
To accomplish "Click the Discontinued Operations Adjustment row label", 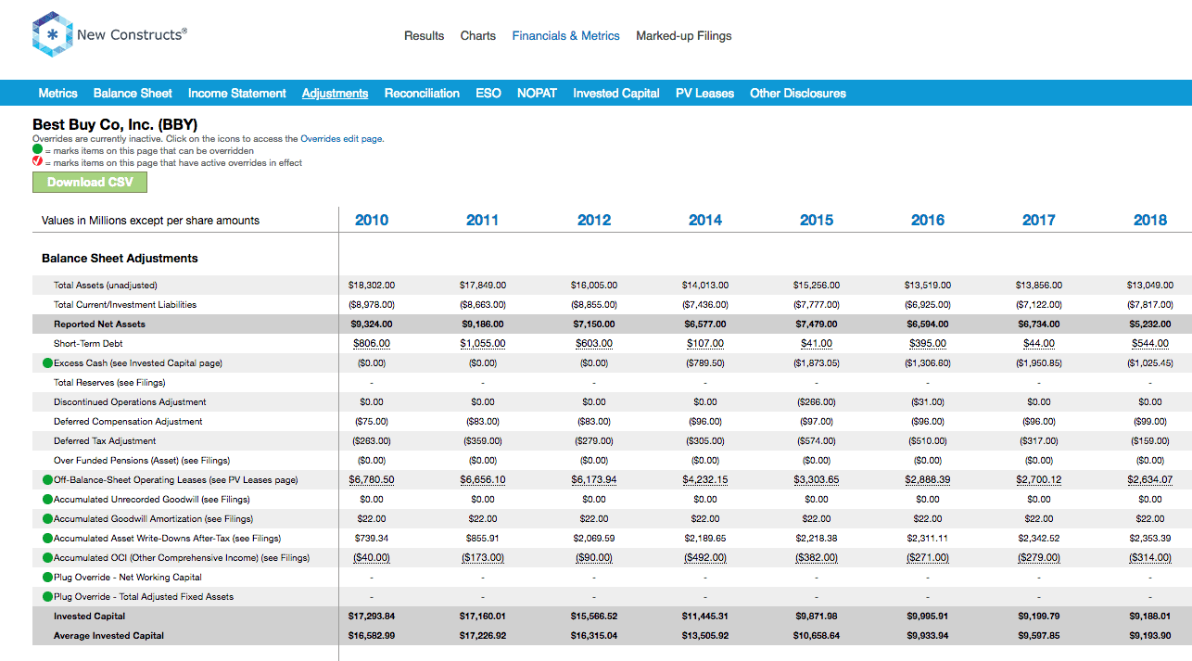I will (130, 402).
